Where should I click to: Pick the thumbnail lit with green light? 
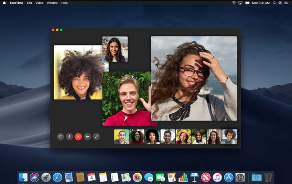click(x=137, y=137)
